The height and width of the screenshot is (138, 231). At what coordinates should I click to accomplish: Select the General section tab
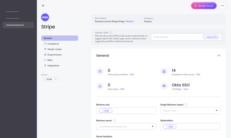pyautogui.click(x=60, y=38)
